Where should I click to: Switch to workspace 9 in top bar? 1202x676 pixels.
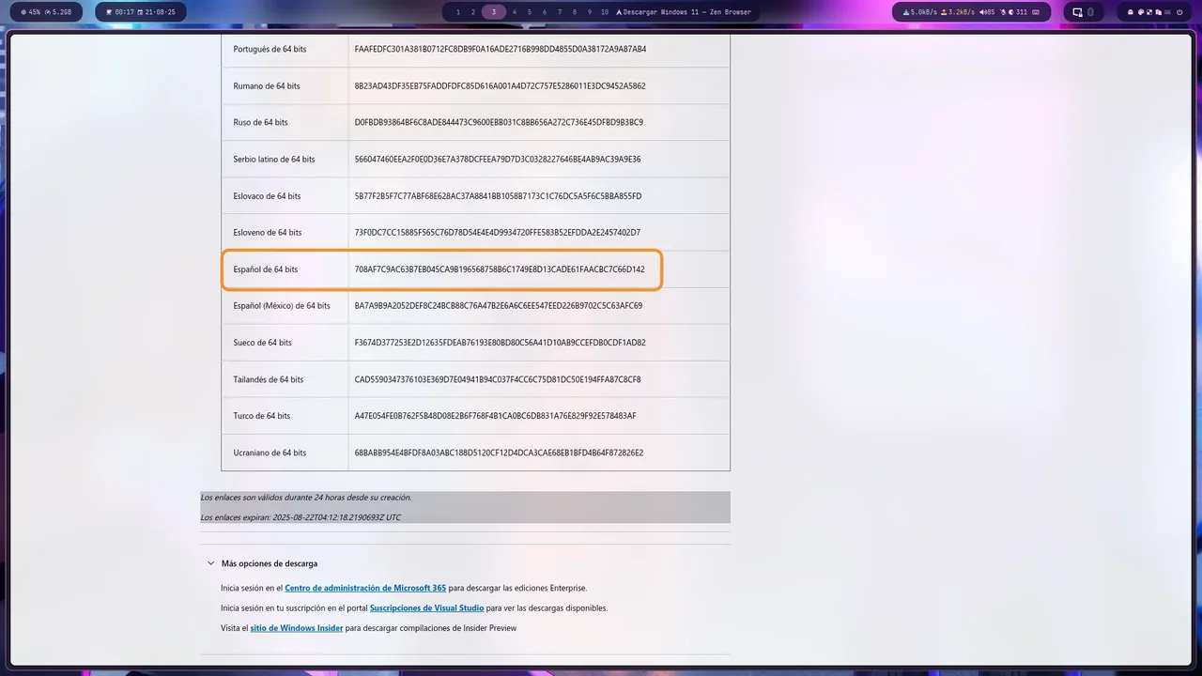pyautogui.click(x=590, y=12)
